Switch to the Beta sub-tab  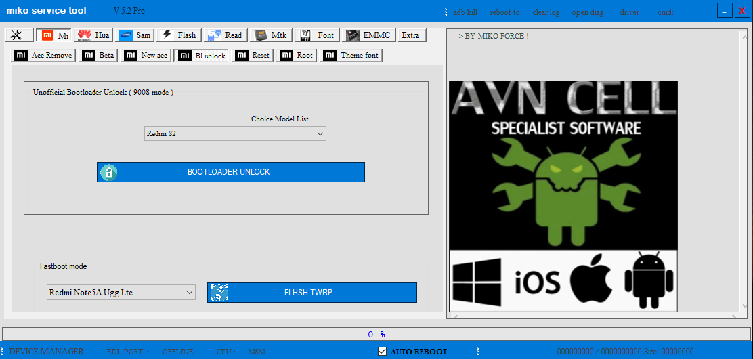(x=98, y=56)
